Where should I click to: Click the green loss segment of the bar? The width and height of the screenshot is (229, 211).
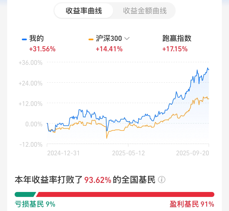tap(25, 194)
